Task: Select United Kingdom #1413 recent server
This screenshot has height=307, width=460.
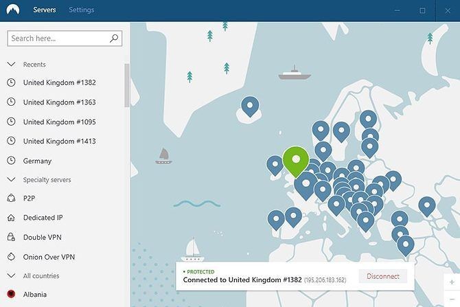Action: pos(60,141)
